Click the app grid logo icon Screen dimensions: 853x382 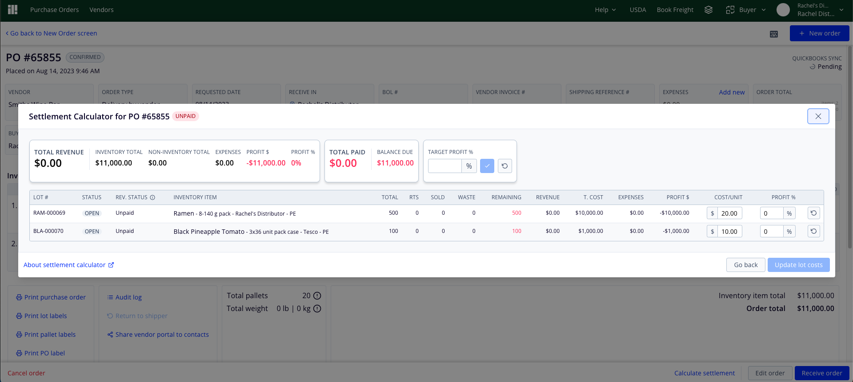13,10
